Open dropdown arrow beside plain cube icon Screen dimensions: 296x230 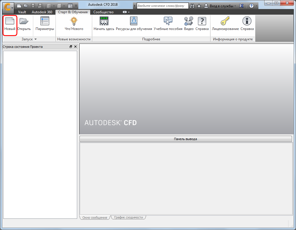[64, 6]
